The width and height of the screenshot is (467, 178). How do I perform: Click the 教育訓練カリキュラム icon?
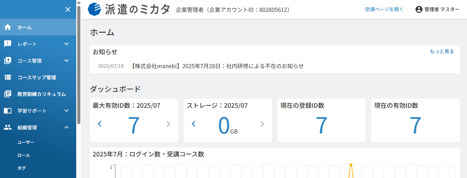8,94
